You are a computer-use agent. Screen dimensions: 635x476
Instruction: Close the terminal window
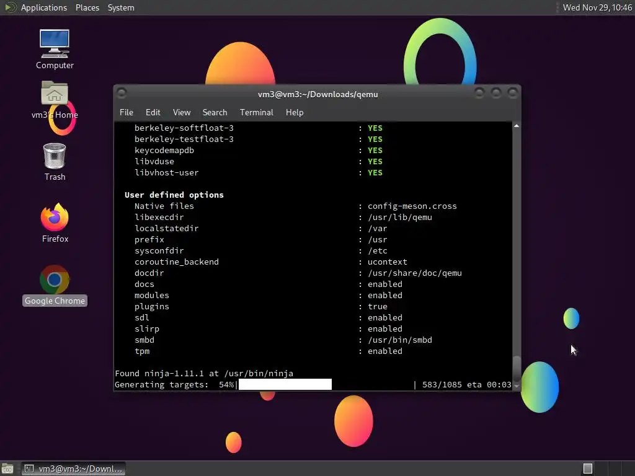click(513, 93)
